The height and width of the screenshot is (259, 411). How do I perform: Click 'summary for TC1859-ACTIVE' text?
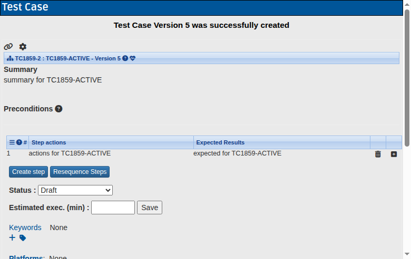point(53,80)
